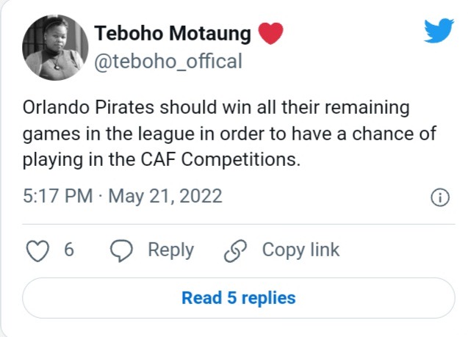468x337 pixels.
Task: Open the Teboho Motaung display name link
Action: [x=173, y=33]
